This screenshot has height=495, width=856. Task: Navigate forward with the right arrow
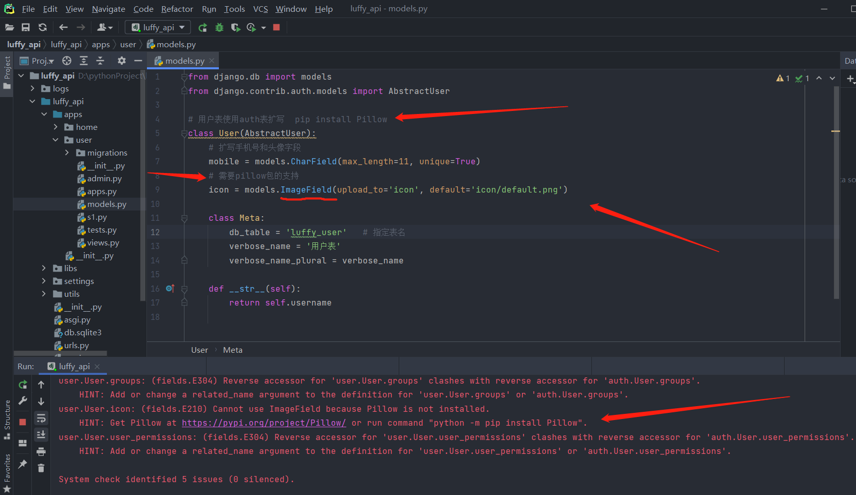point(81,27)
